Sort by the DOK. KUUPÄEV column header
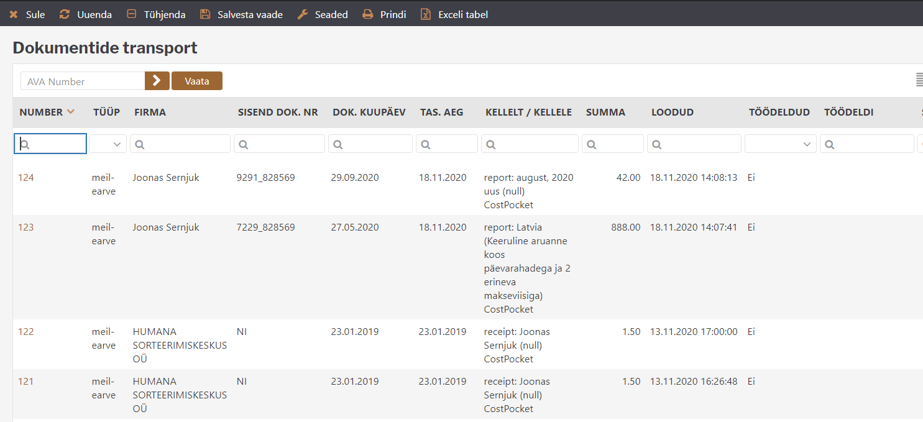This screenshot has width=923, height=422. 369,112
